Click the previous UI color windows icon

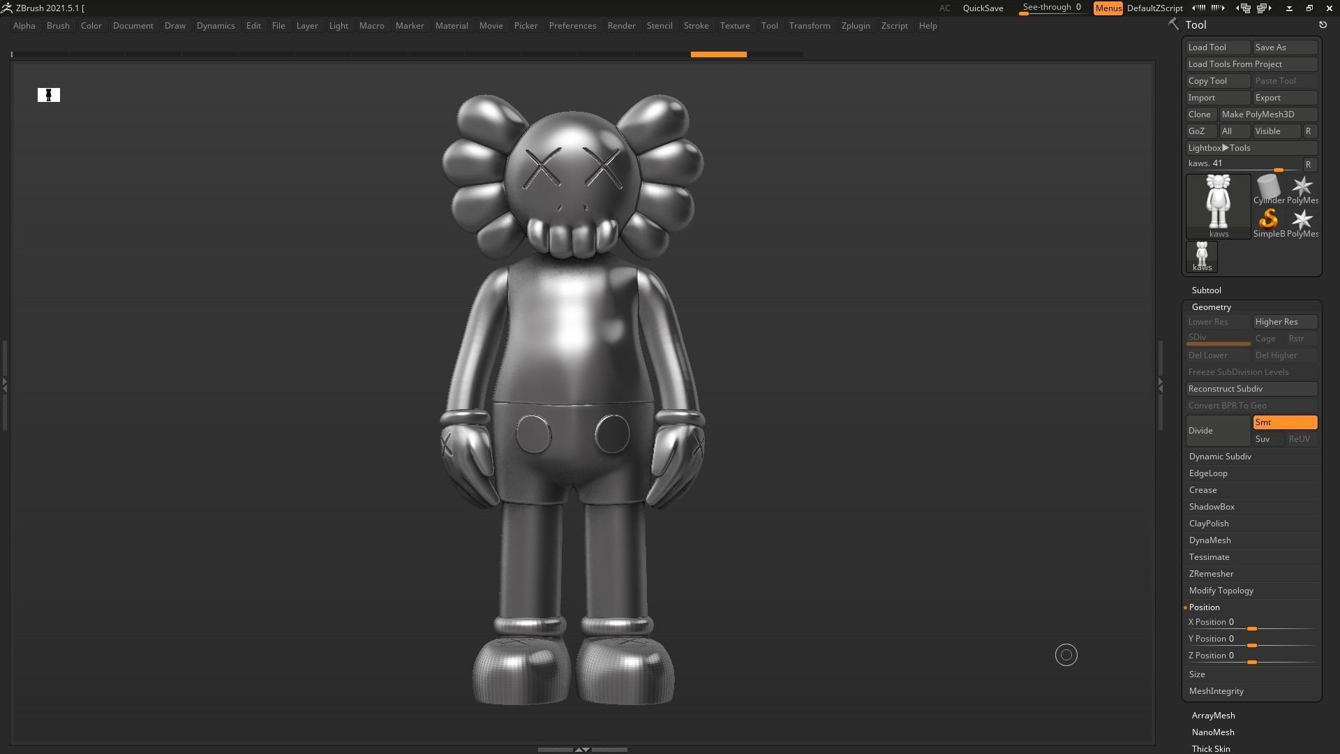(x=1243, y=8)
